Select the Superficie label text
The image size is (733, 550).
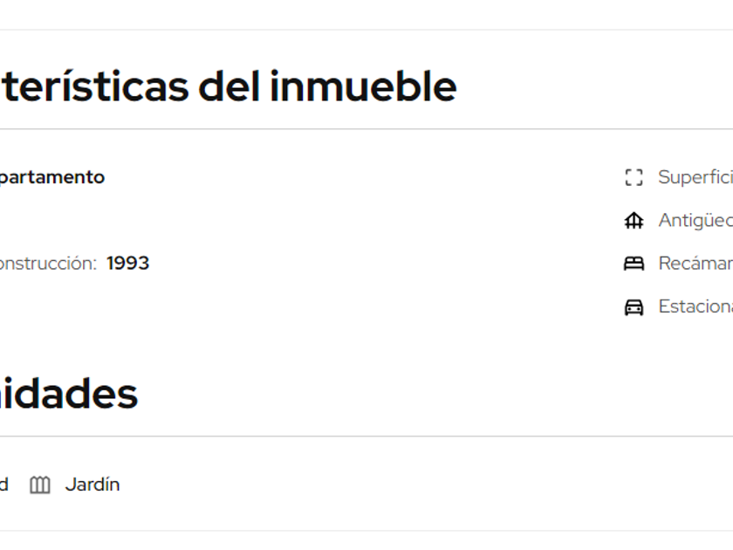point(695,177)
